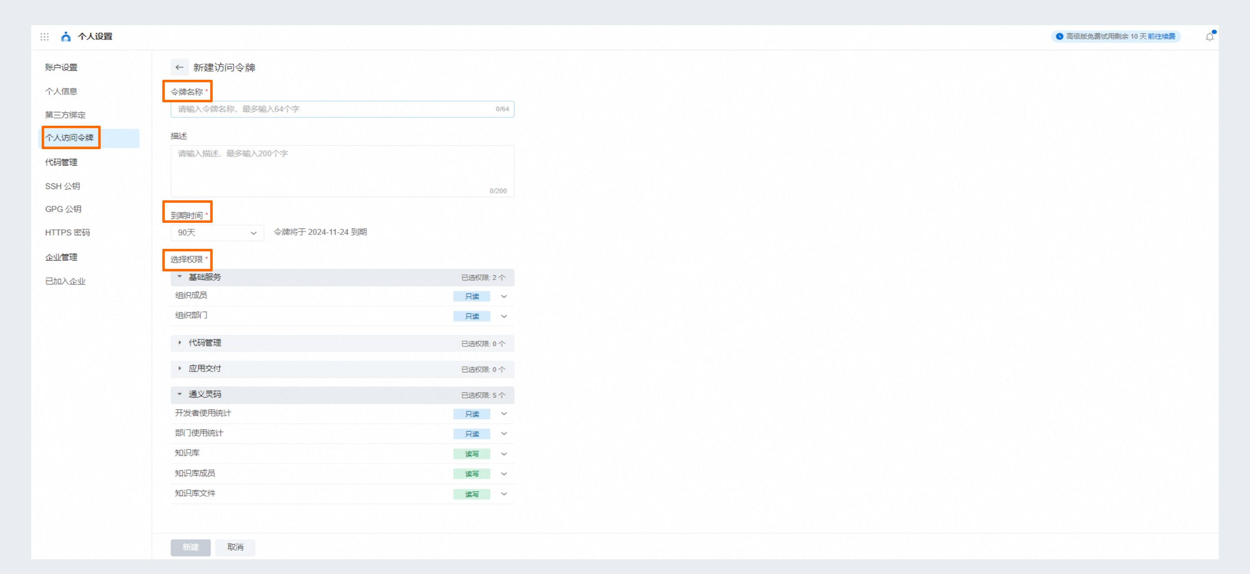Go back with the left arrow button

(180, 67)
